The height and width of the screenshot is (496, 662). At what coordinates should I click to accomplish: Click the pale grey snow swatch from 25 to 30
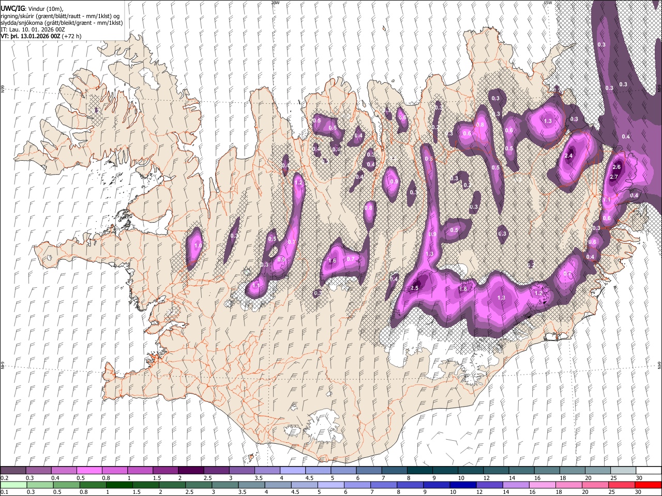623,470
